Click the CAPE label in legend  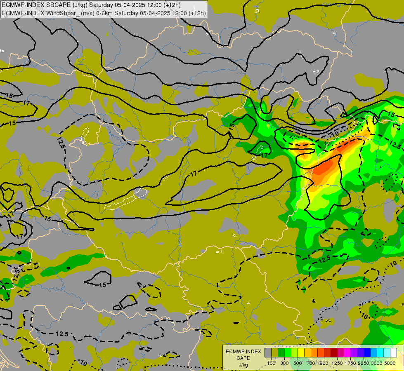tap(243, 358)
